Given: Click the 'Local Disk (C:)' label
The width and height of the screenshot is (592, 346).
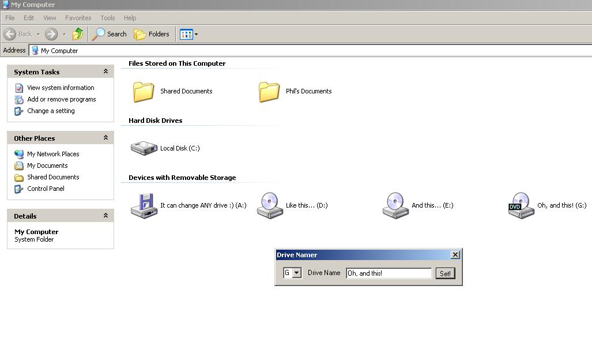Looking at the screenshot, I should [180, 148].
